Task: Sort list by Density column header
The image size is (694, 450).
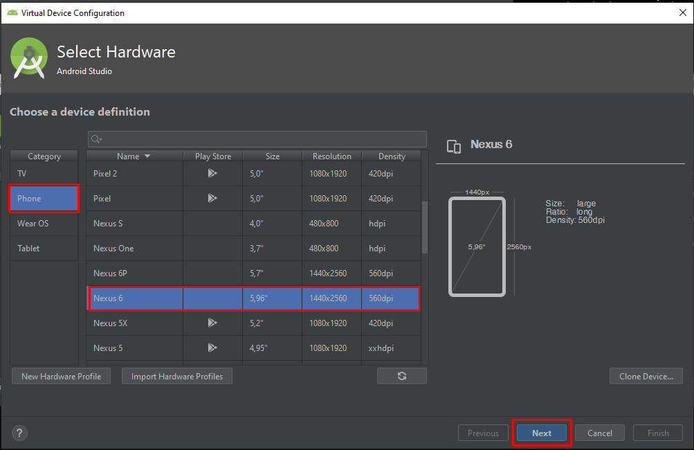Action: 392,156
